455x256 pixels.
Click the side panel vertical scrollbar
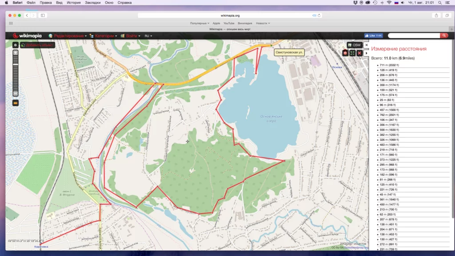(x=453, y=129)
